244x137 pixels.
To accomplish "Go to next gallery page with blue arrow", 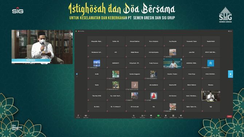I will 231,74.
